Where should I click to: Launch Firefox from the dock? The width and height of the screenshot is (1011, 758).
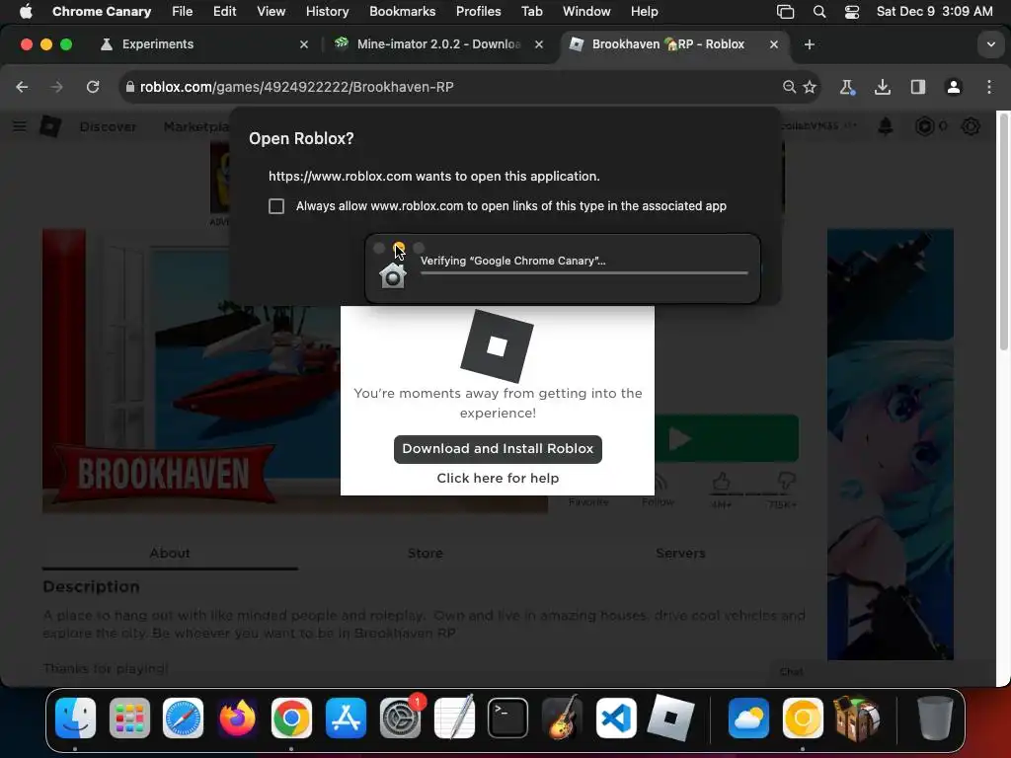[x=237, y=718]
